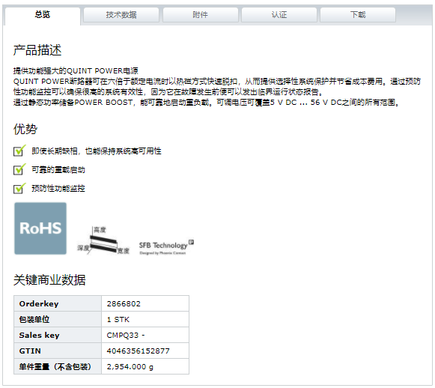Click the 产品描述 heading
Viewport: 435px width, 388px height.
point(37,50)
